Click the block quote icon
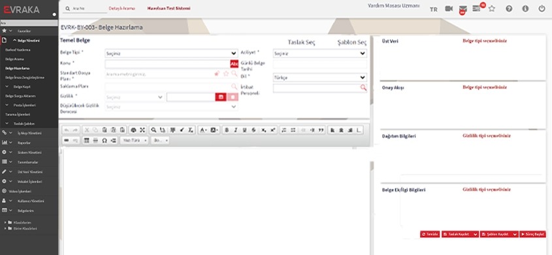Image resolution: width=552 pixels, height=255 pixels. 321,130
